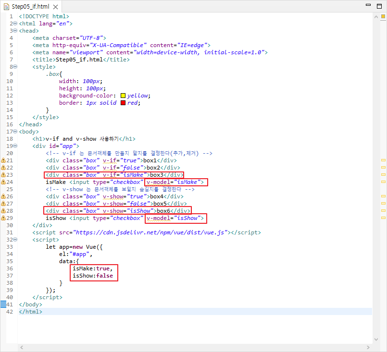Click the meta charset UTF-8 line
Image resolution: width=387 pixels, height=352 pixels.
[x=69, y=38]
